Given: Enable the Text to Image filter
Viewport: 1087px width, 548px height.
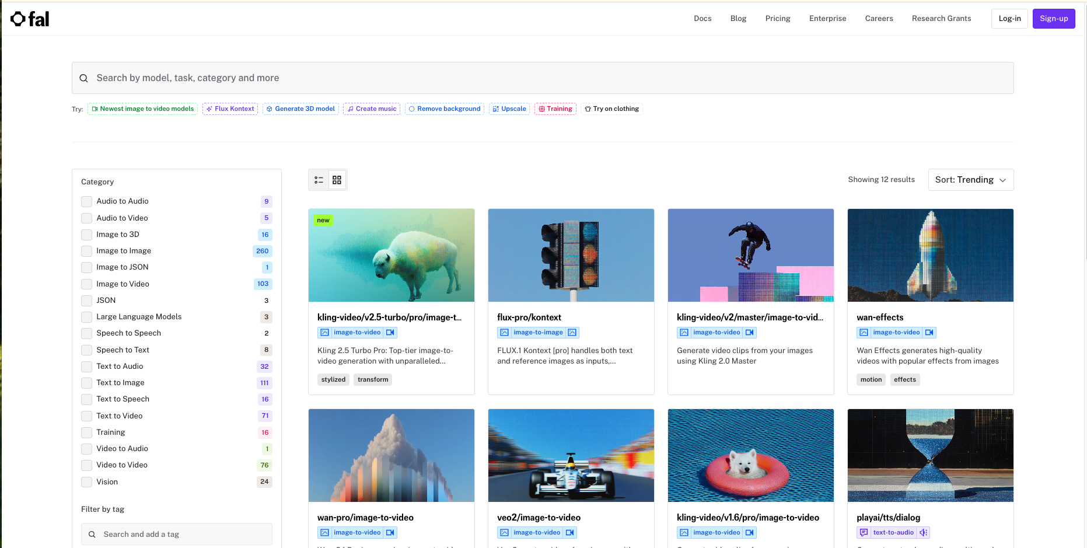Looking at the screenshot, I should (x=86, y=383).
